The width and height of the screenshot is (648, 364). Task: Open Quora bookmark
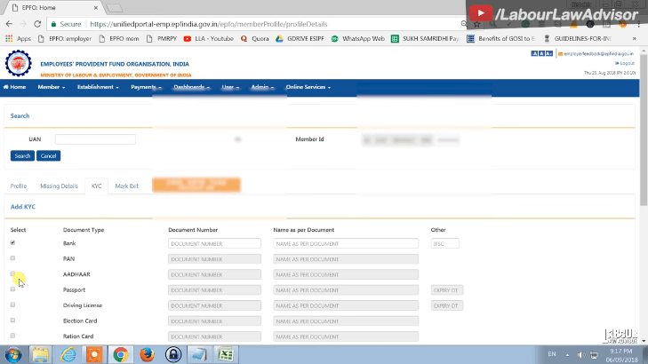254,38
